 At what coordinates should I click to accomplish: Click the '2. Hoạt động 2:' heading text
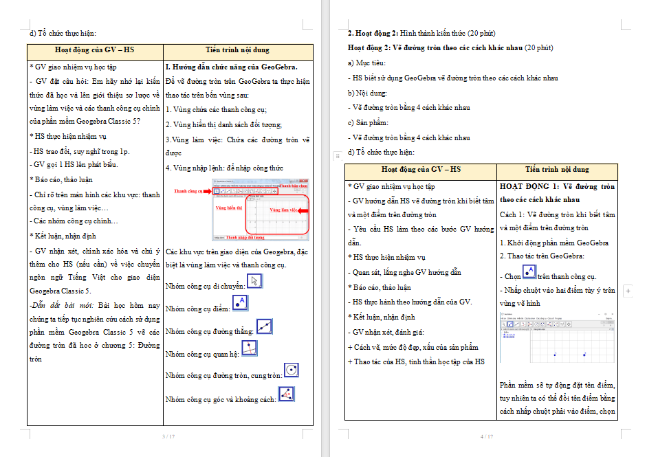tap(373, 33)
